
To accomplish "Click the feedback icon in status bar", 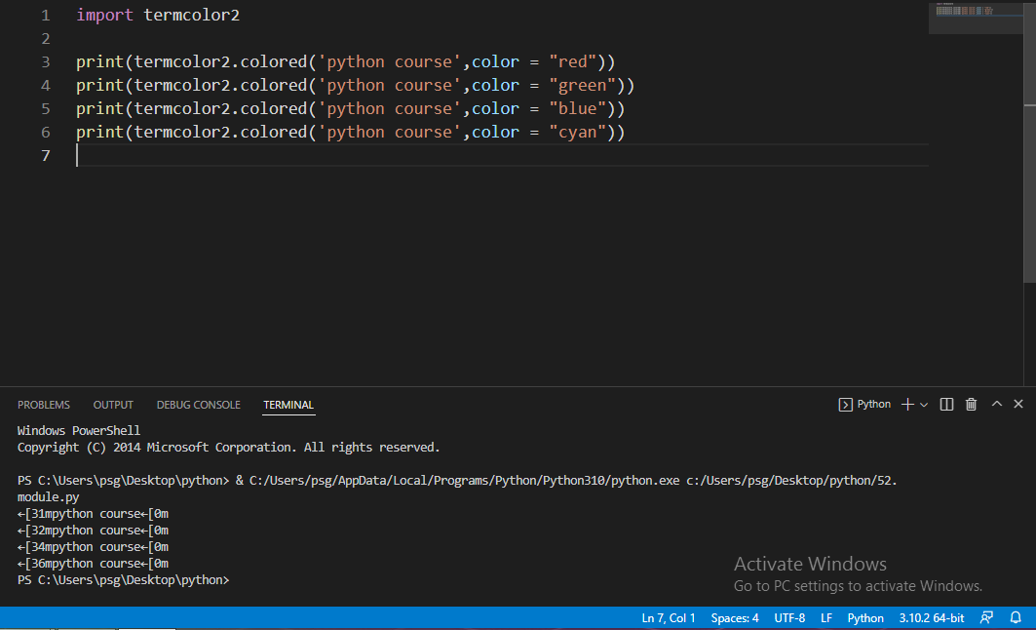I will click(987, 618).
